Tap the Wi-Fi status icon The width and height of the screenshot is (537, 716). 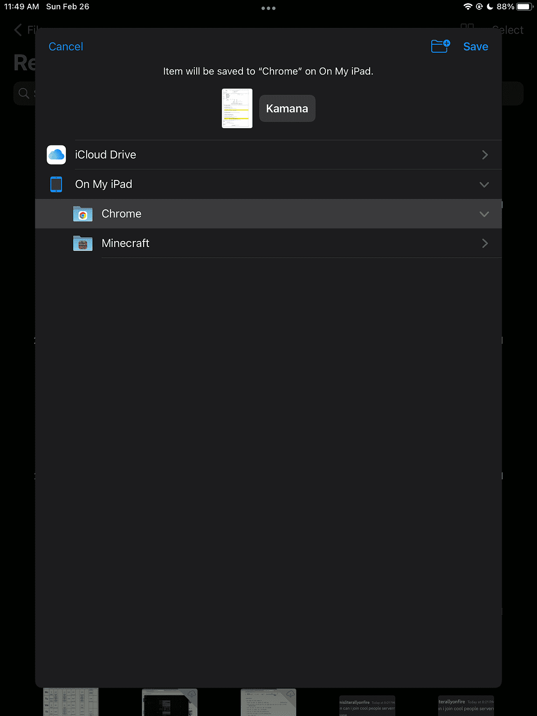click(468, 7)
